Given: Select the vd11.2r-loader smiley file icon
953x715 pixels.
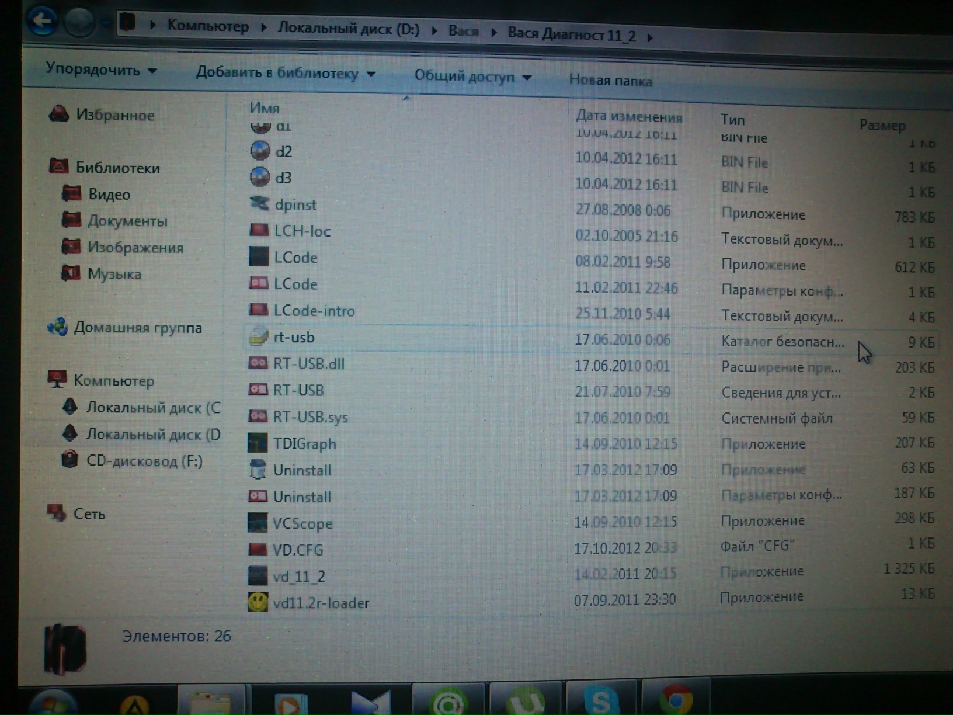Looking at the screenshot, I should [258, 602].
